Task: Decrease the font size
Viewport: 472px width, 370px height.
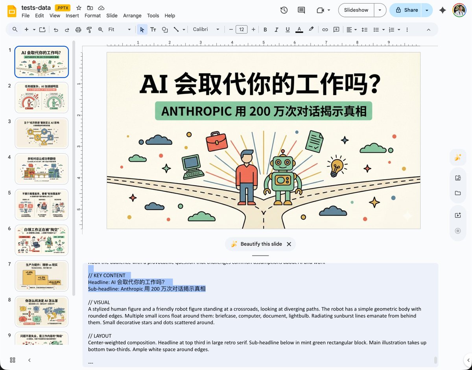Action: click(230, 30)
